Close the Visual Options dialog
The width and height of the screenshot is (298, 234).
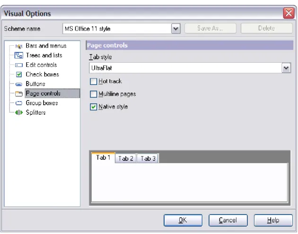[x=289, y=13]
